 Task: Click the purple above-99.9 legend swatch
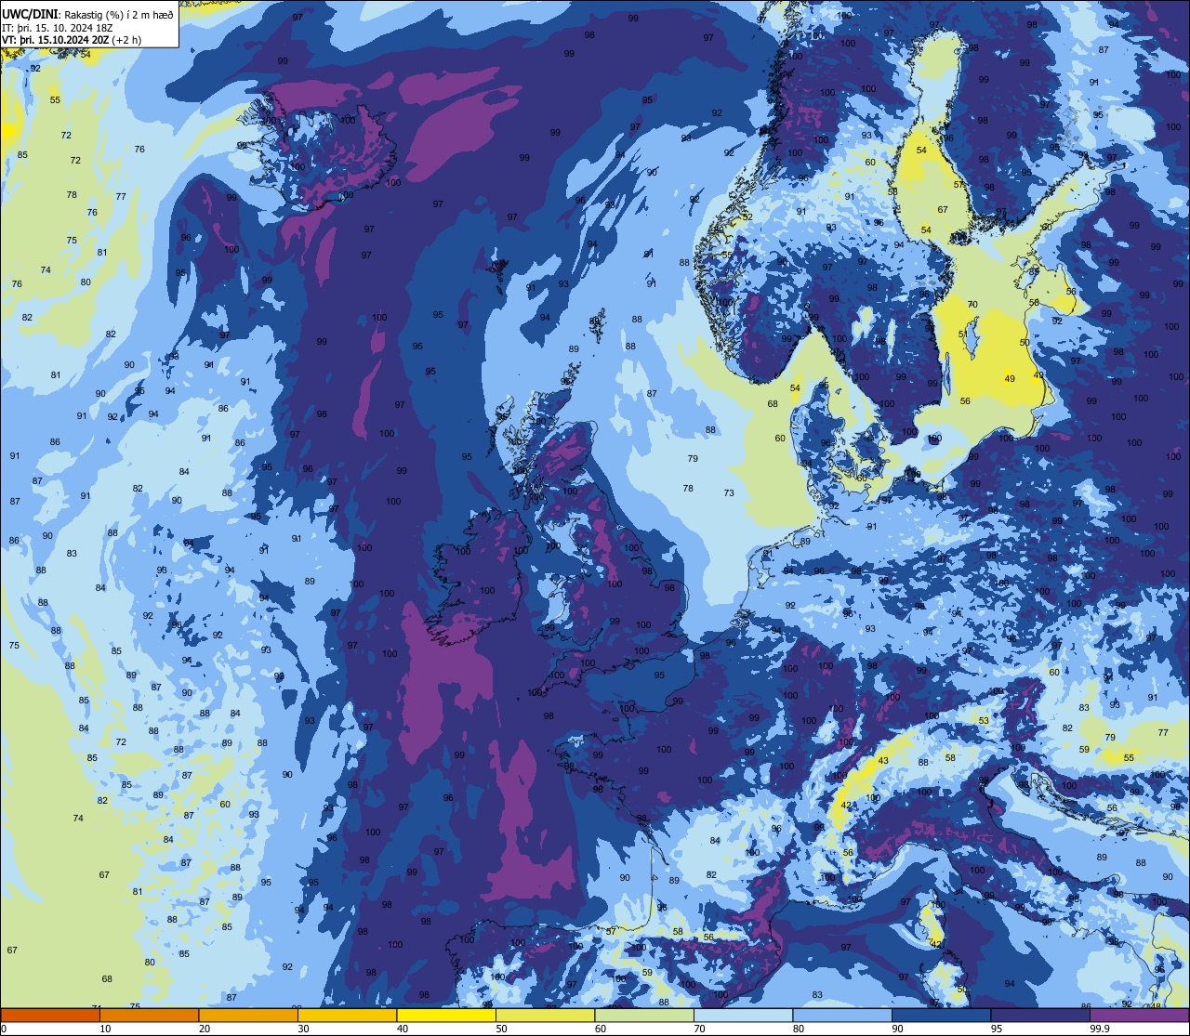point(1139,1015)
